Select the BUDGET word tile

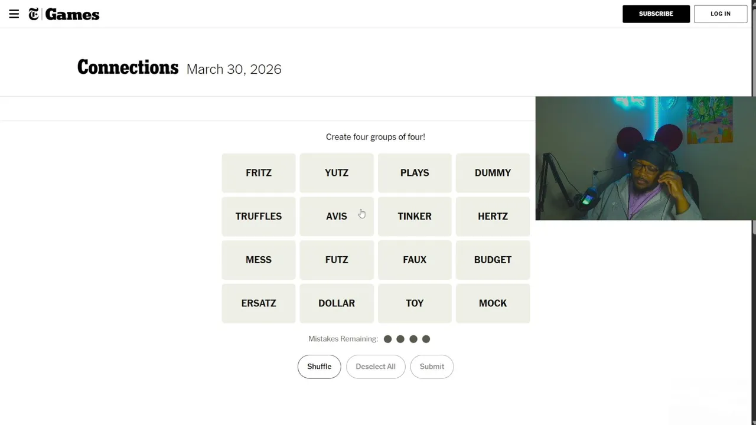(493, 260)
